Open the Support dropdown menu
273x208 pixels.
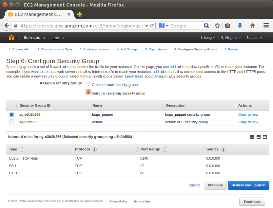(254, 38)
